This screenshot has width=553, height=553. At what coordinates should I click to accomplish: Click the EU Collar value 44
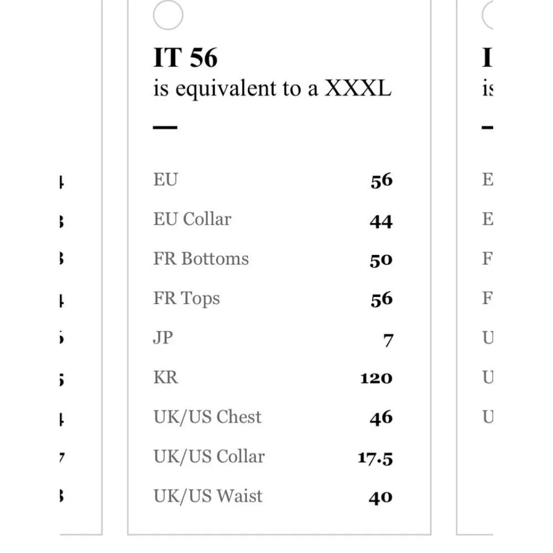381,222
